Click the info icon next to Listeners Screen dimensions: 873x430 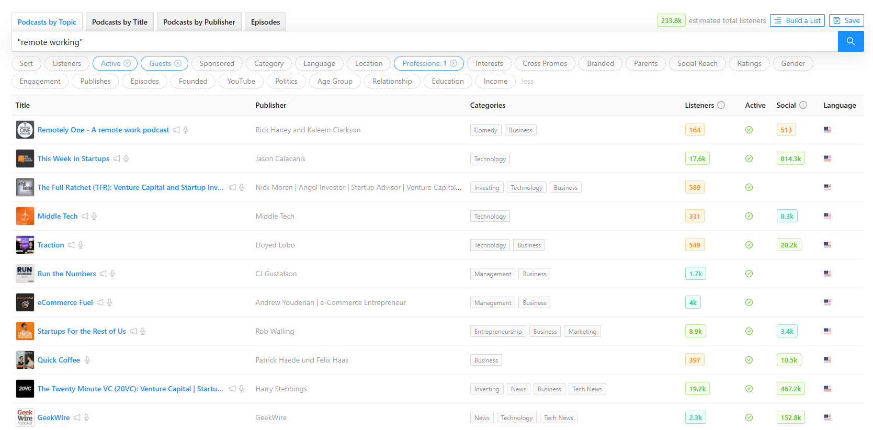[721, 105]
